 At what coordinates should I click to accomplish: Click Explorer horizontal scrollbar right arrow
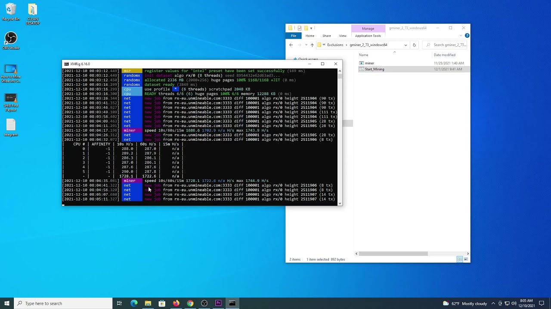tap(467, 254)
